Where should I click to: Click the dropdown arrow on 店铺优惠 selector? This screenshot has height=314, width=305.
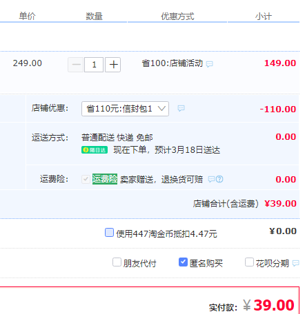coord(162,109)
